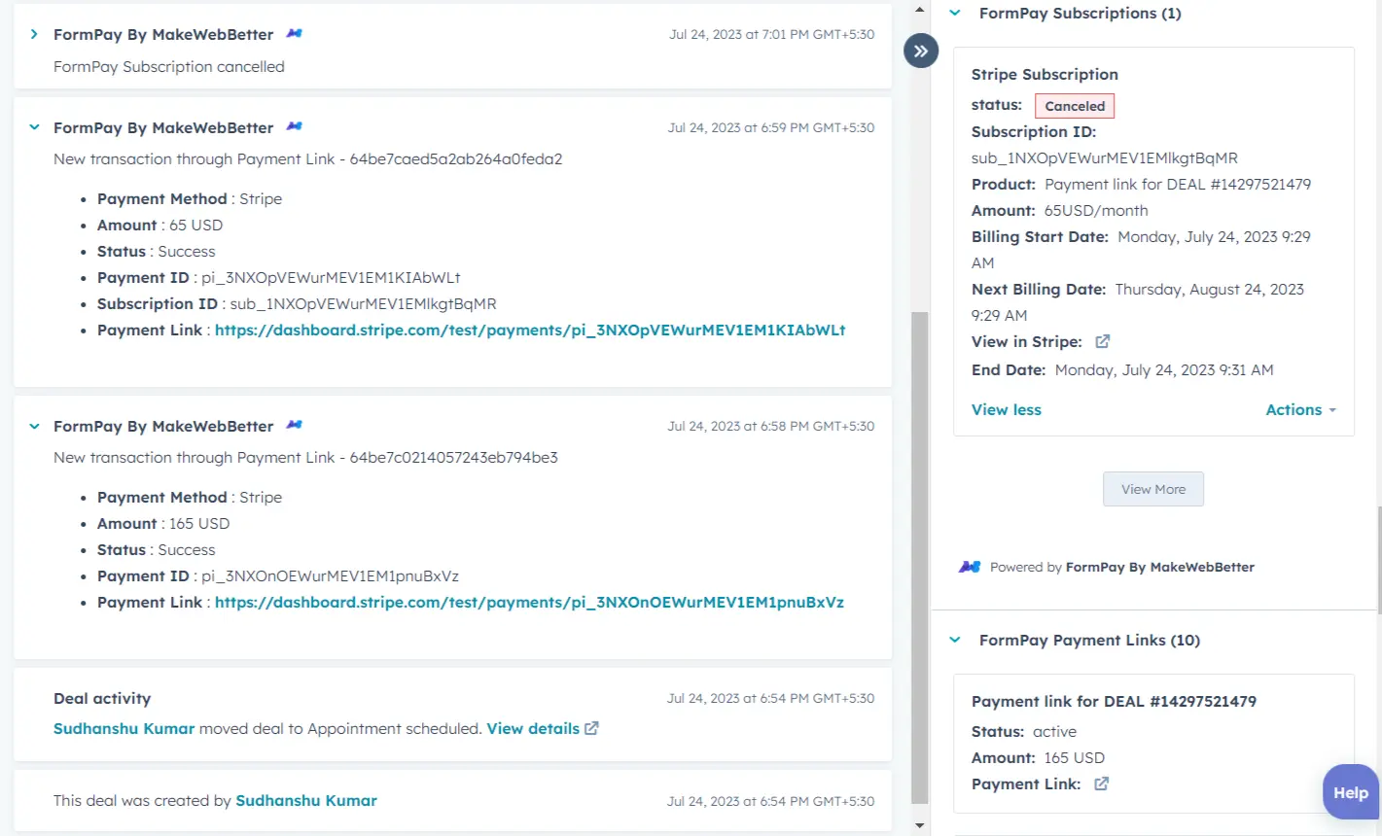Click FormPay logo on the 6:59 PM transaction
This screenshot has width=1382, height=836.
click(294, 126)
